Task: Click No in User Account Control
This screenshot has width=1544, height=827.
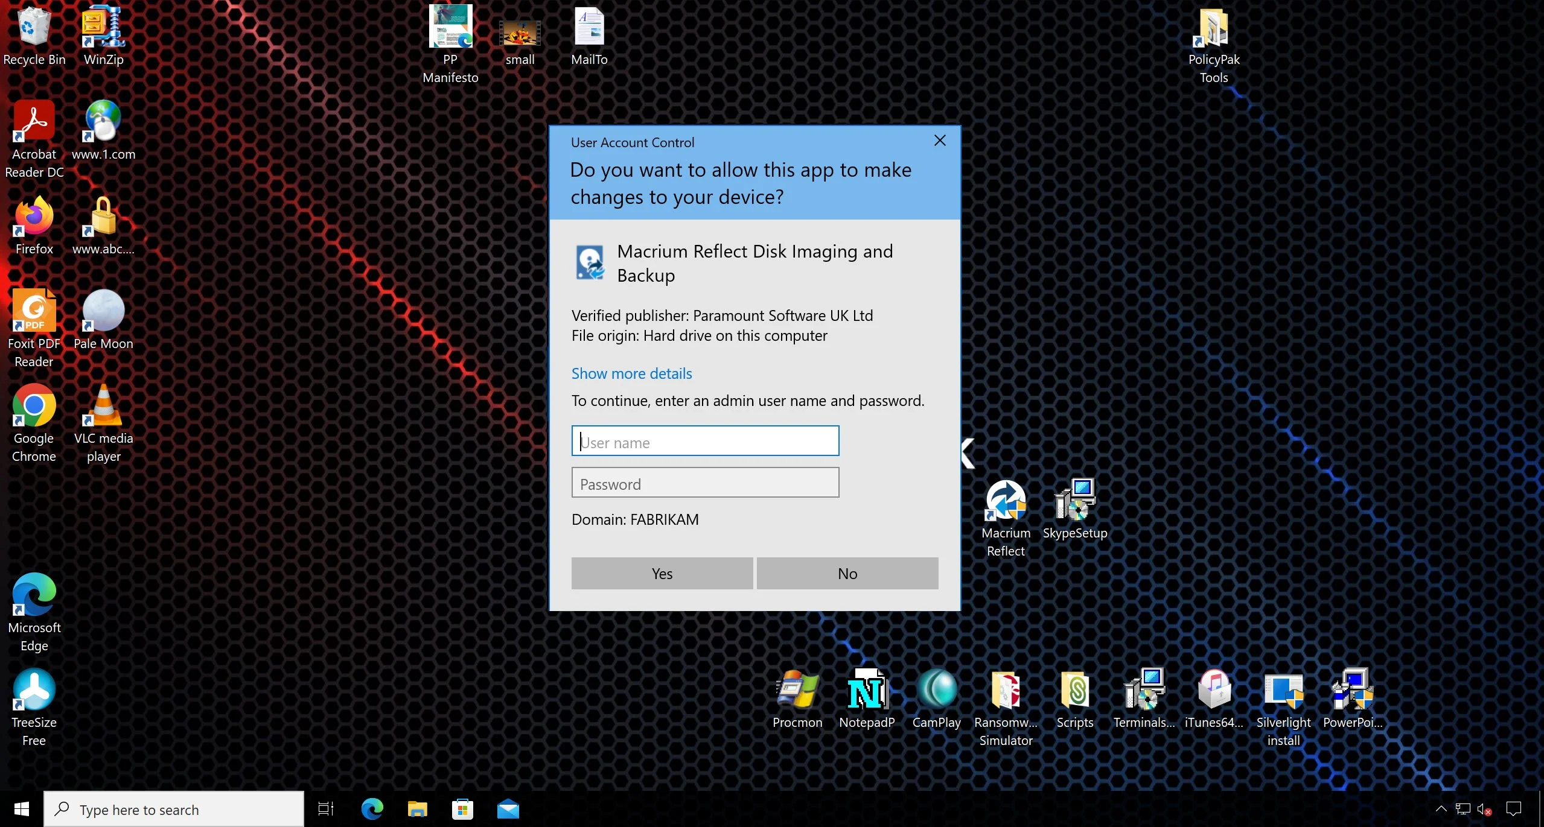Action: [x=847, y=573]
